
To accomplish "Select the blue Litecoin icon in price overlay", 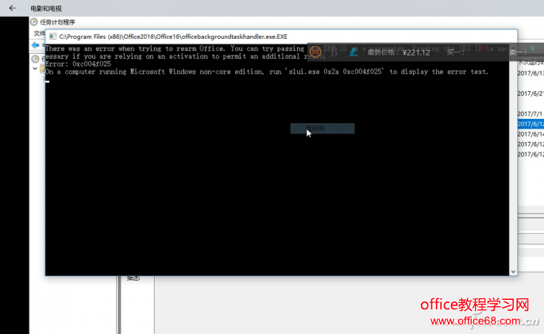I will coord(353,52).
